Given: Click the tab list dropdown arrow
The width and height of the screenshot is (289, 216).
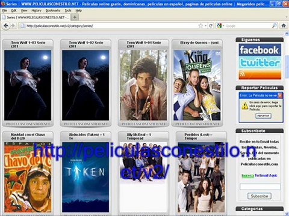Looking at the screenshot, I should click(x=286, y=17).
